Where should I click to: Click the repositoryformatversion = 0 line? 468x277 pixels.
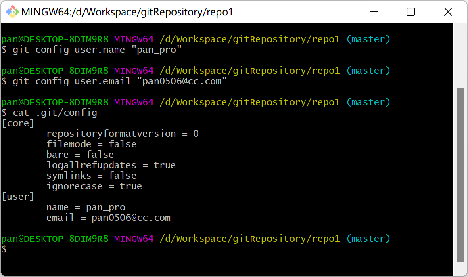[x=123, y=134]
